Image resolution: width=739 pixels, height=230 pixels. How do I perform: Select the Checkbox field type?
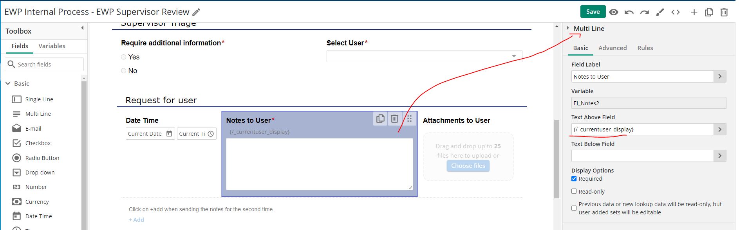click(31, 143)
